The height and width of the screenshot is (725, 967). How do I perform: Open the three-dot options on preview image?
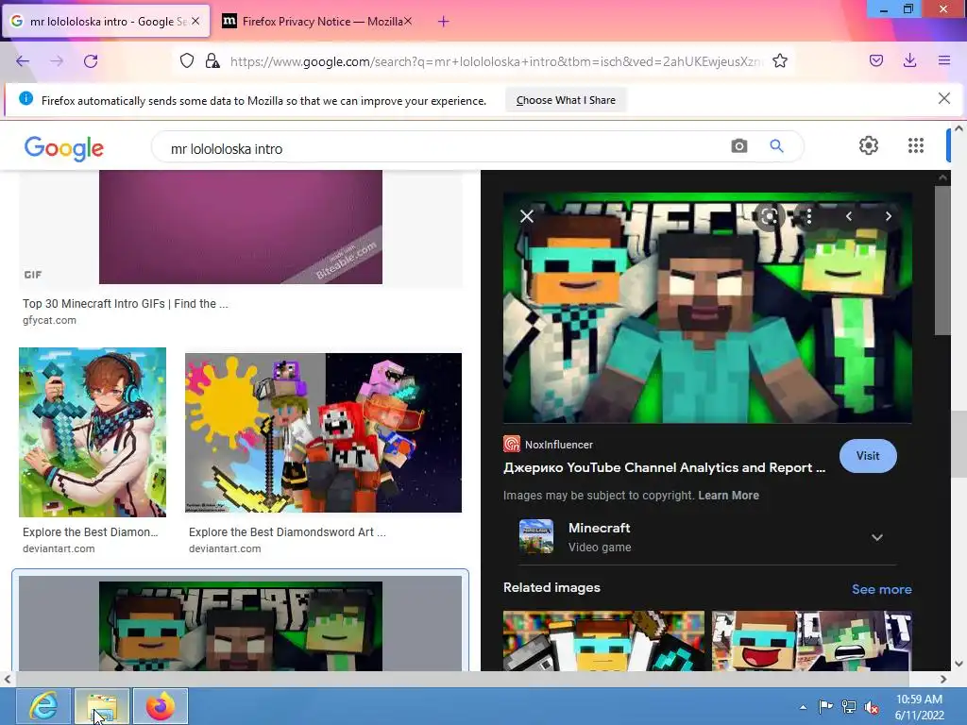click(808, 216)
